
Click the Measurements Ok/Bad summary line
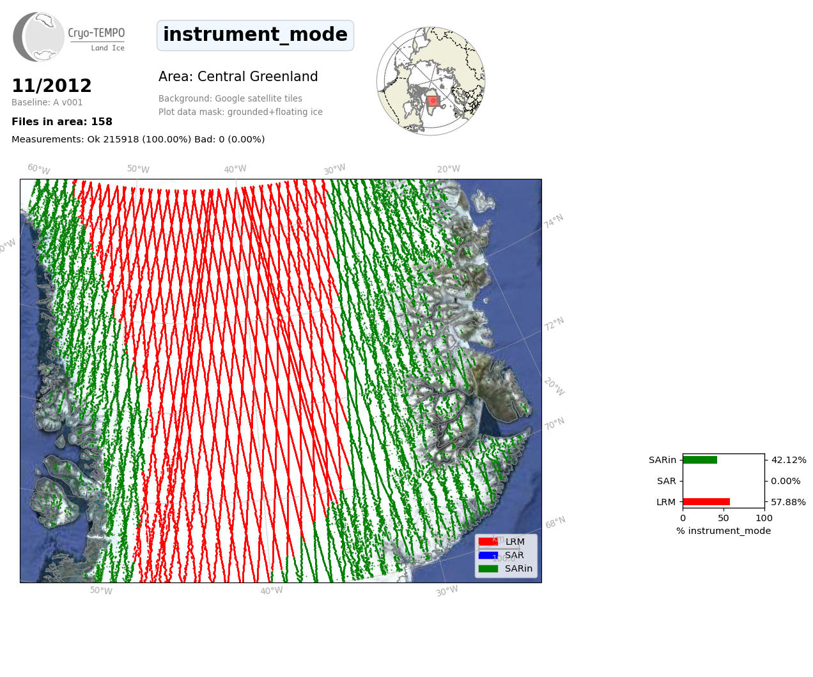(138, 139)
